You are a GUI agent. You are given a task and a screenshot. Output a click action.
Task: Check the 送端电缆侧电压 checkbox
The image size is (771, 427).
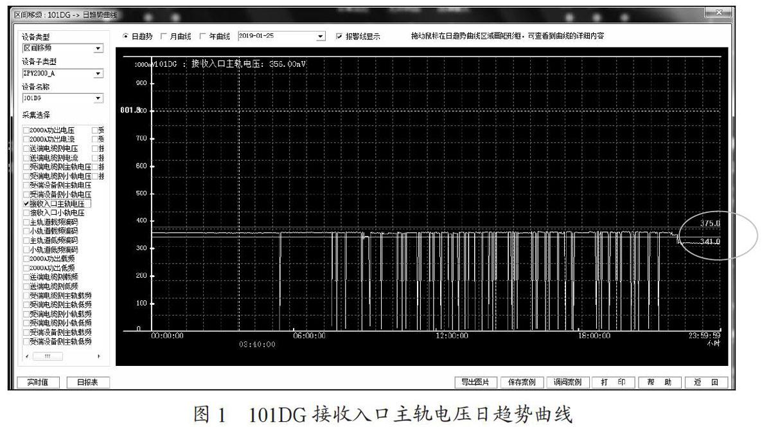coord(26,149)
